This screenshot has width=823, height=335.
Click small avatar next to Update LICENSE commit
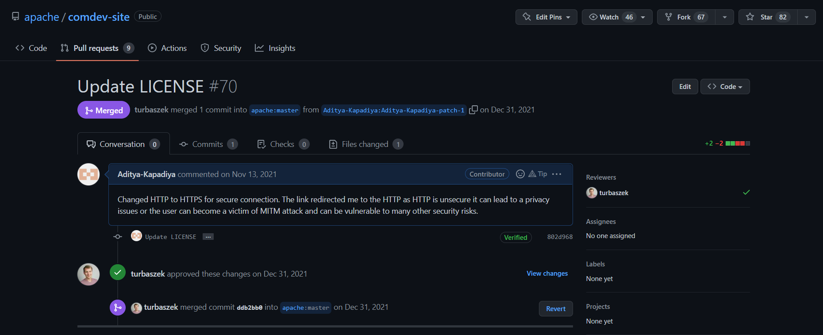pyautogui.click(x=136, y=236)
